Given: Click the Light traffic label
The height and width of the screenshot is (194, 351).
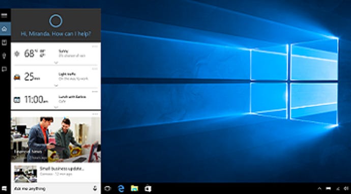Looking at the screenshot, I should click(67, 74).
